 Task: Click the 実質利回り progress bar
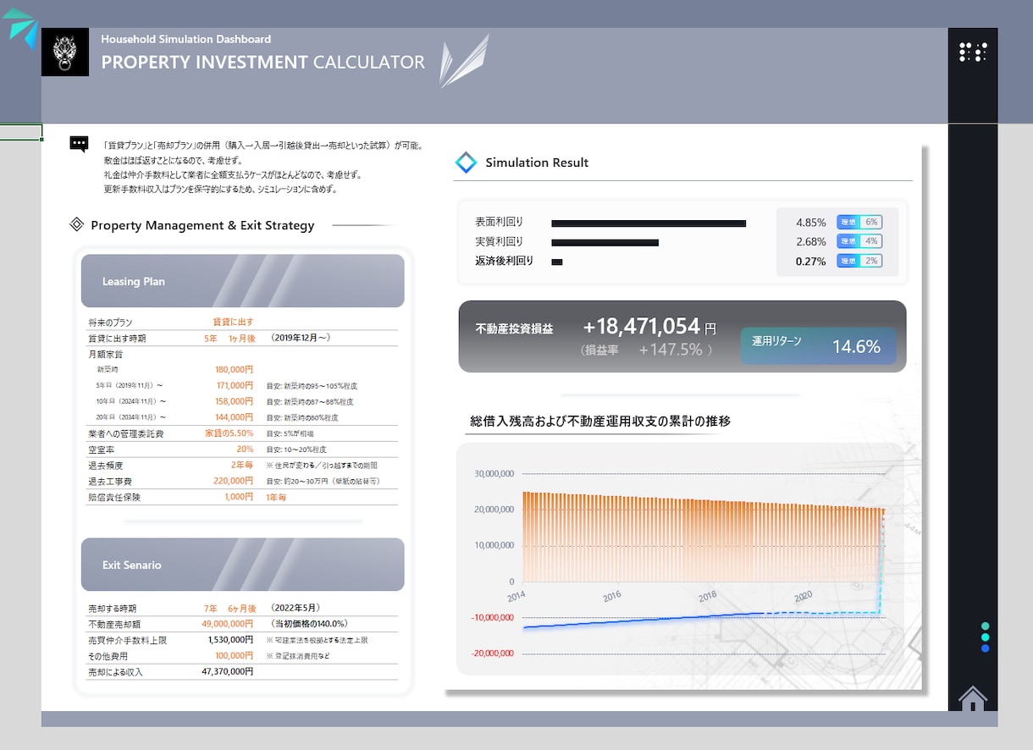coord(605,243)
